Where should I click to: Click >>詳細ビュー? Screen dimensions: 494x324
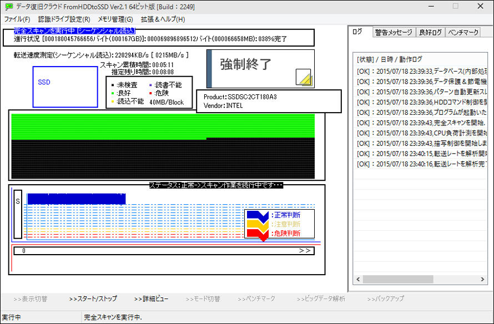[x=151, y=298]
